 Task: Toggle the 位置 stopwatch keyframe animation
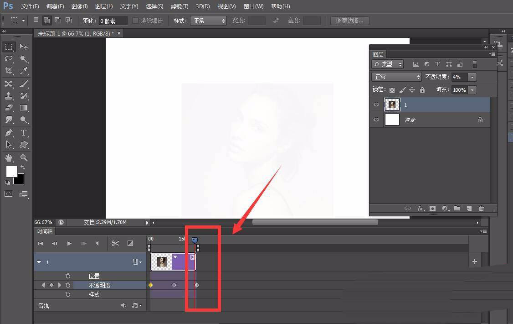click(68, 276)
